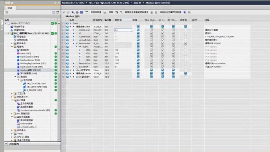This screenshot has height=152, width=270.
Task: Click the 名称 column header in DB table
Action: click(72, 20)
